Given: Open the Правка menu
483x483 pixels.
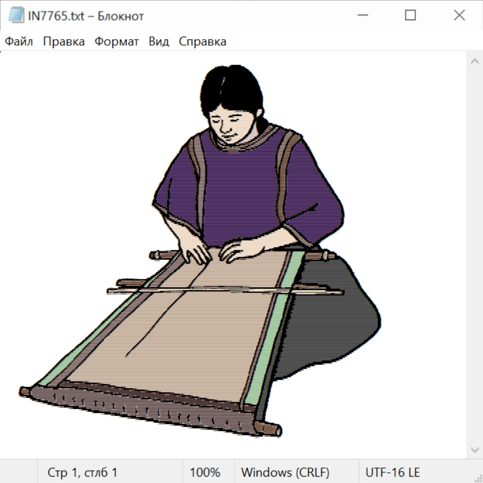Looking at the screenshot, I should tap(64, 42).
